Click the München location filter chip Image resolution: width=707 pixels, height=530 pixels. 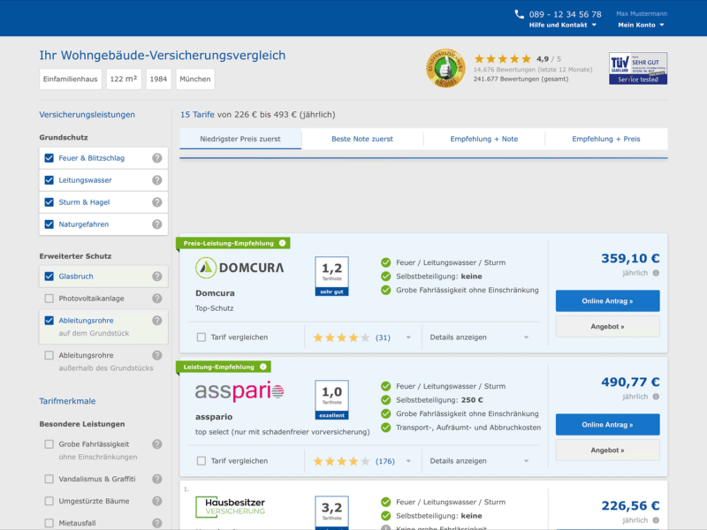(x=194, y=79)
